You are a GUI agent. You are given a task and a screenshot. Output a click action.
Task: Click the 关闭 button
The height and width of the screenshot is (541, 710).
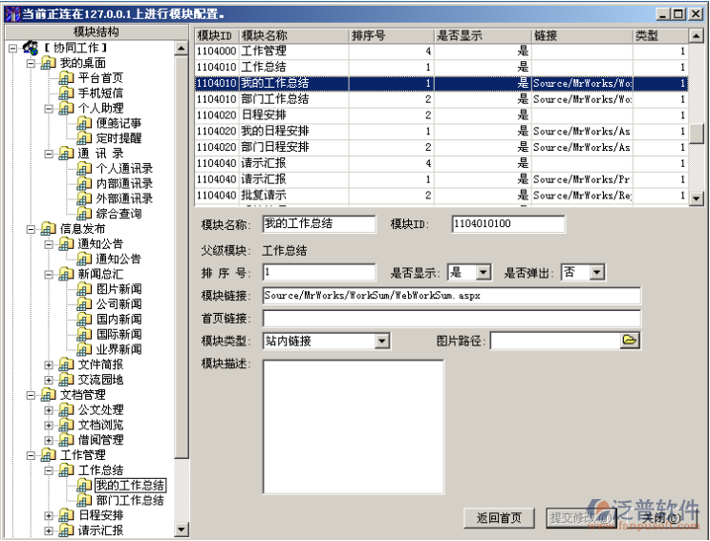pyautogui.click(x=661, y=518)
